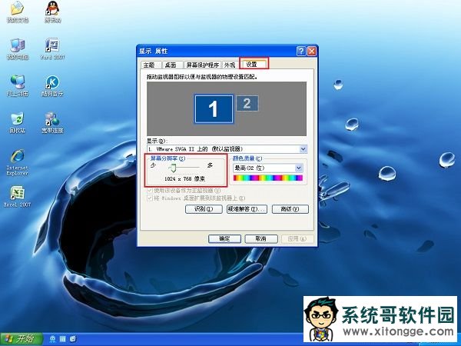Switch to the Desktop tab
This screenshot has width=461, height=346.
(x=170, y=65)
